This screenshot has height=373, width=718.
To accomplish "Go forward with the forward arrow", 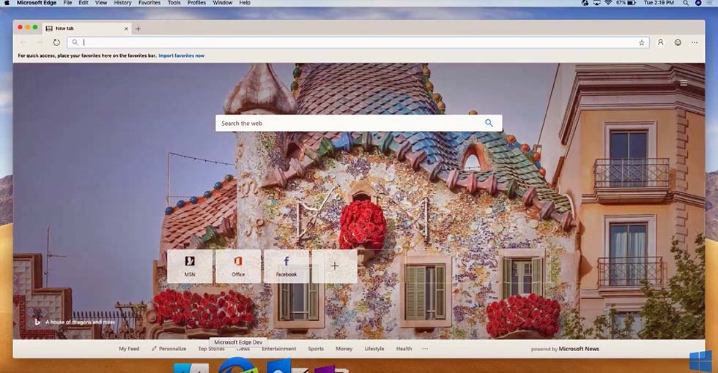I will 40,42.
